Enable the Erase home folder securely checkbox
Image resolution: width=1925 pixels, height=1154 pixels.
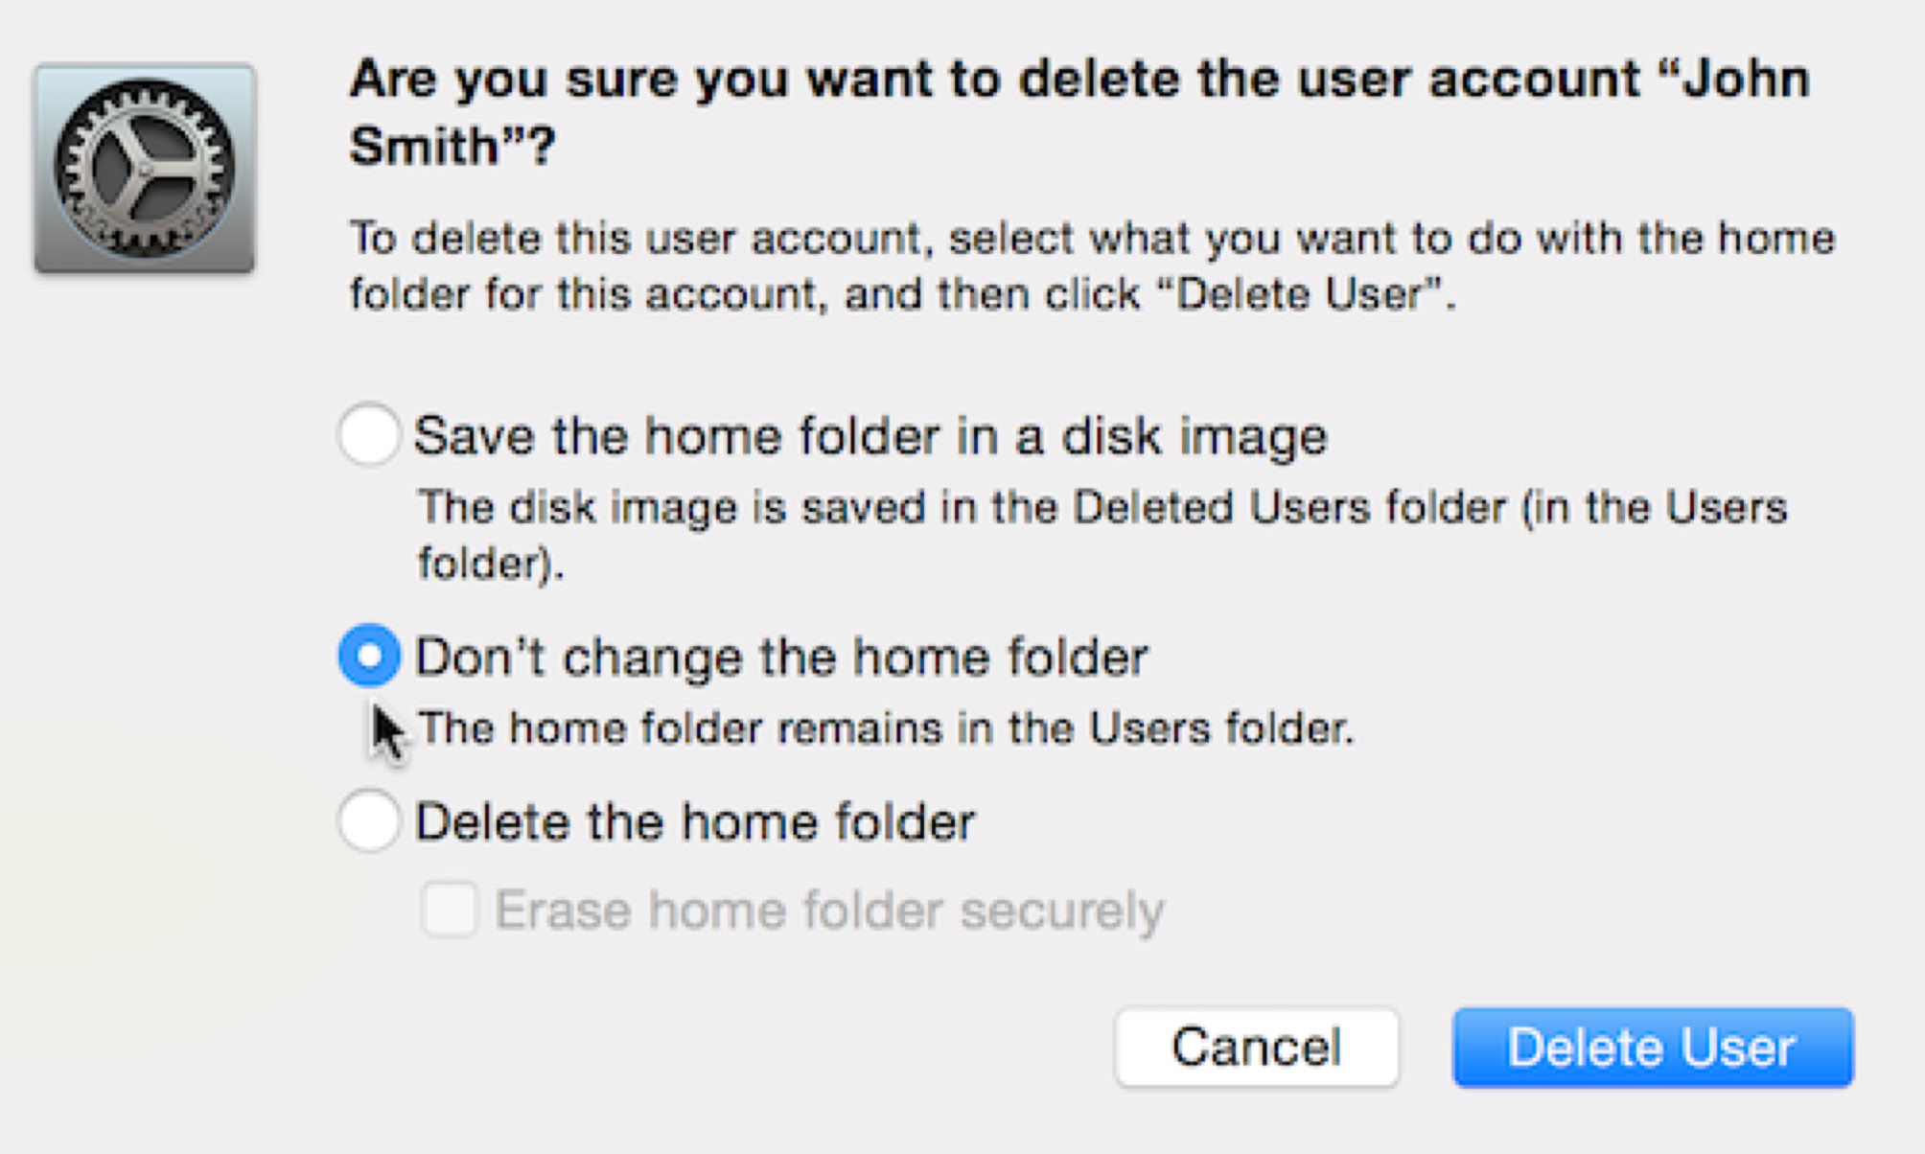pyautogui.click(x=449, y=909)
